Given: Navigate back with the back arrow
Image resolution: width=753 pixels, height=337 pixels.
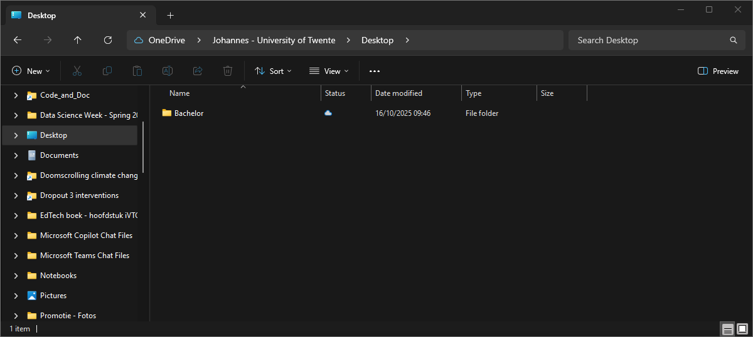Looking at the screenshot, I should (18, 40).
